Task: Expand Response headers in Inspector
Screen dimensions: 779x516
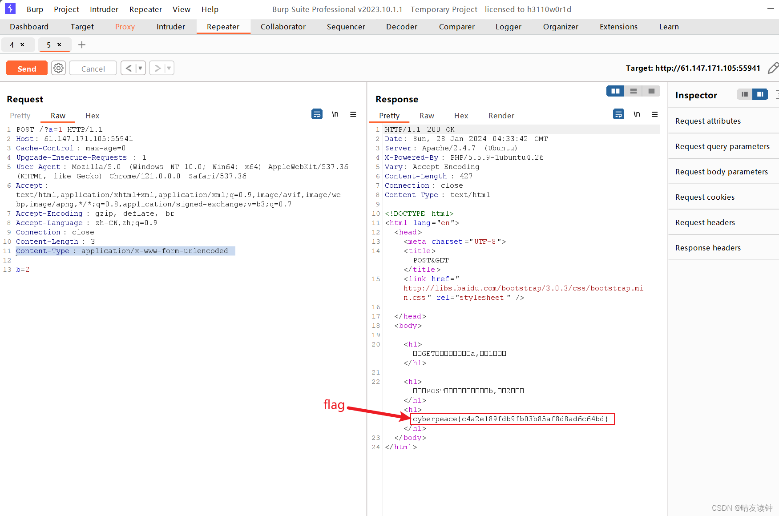Action: coord(723,248)
